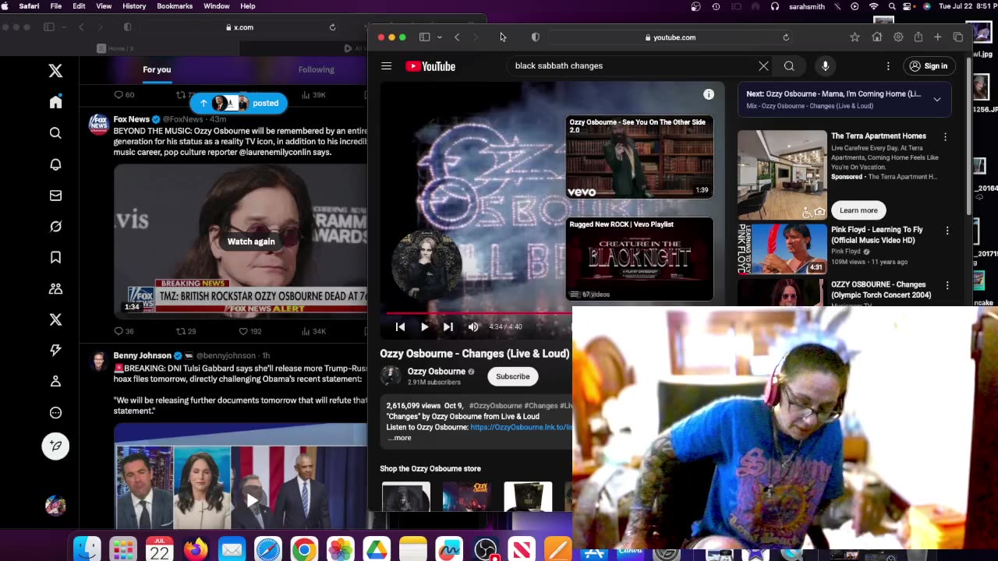Screen dimensions: 998x561
Task: Expand video description via ...more
Action: [399, 438]
